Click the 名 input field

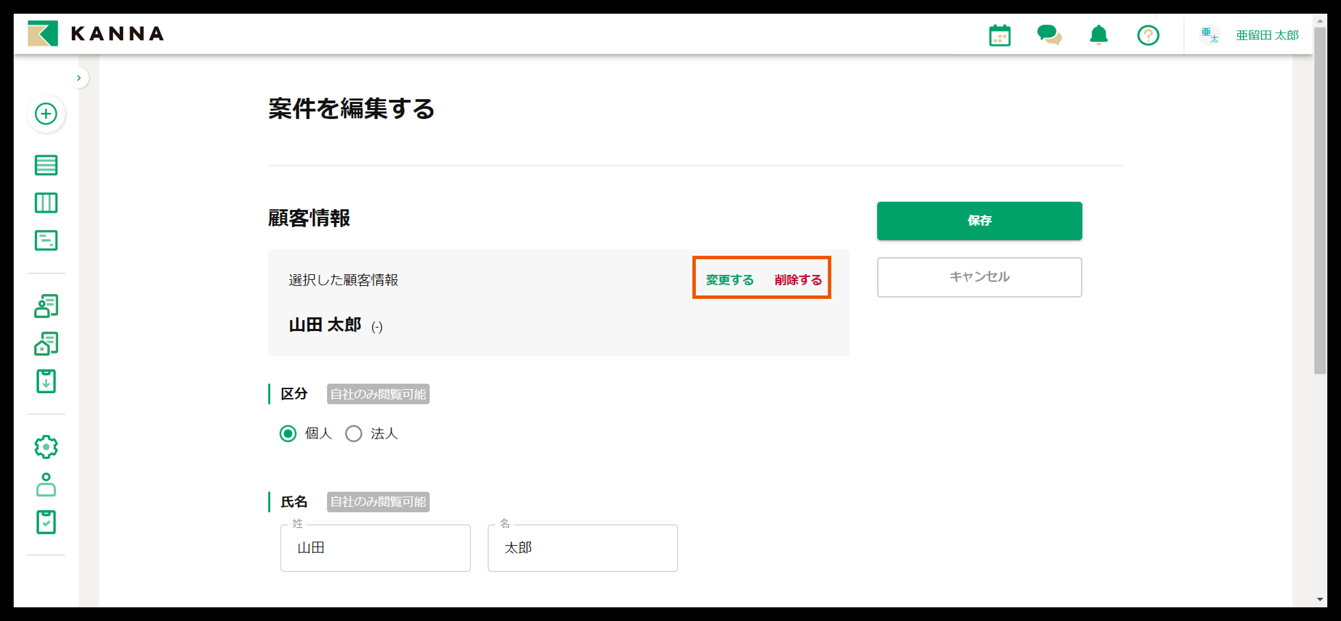tap(582, 547)
